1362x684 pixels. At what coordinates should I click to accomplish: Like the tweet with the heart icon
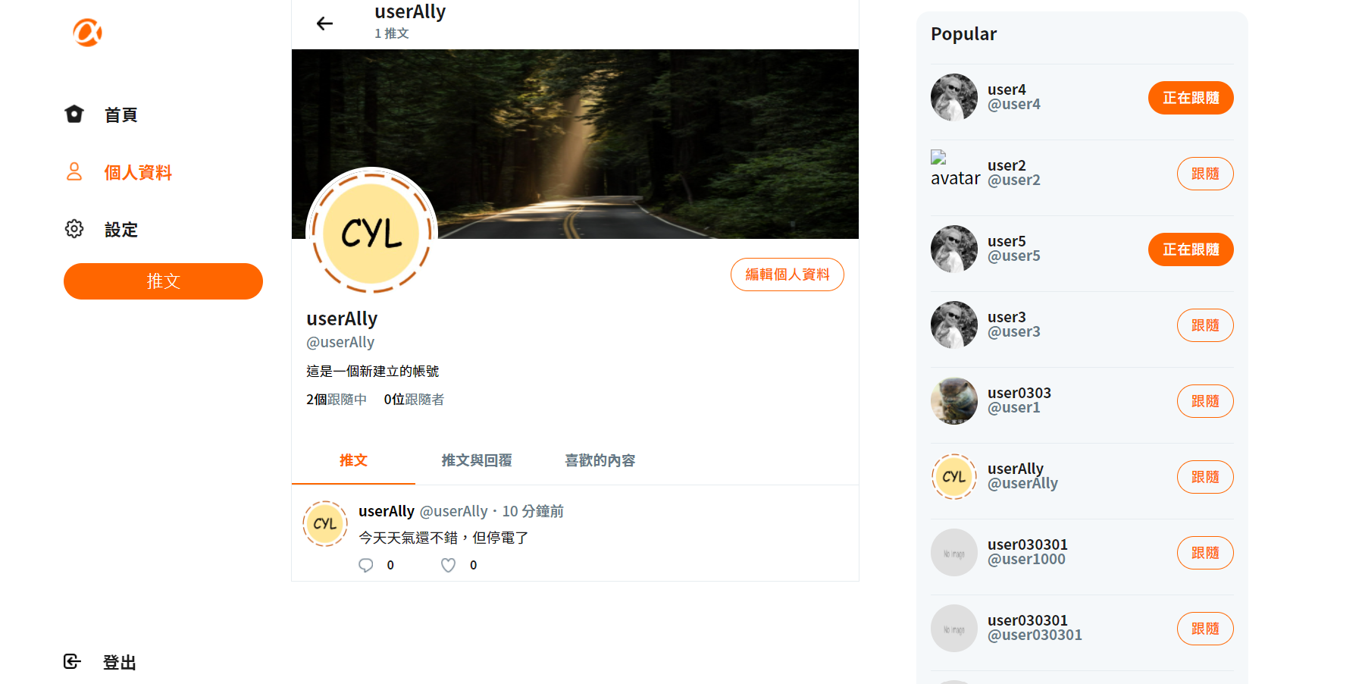(x=449, y=565)
